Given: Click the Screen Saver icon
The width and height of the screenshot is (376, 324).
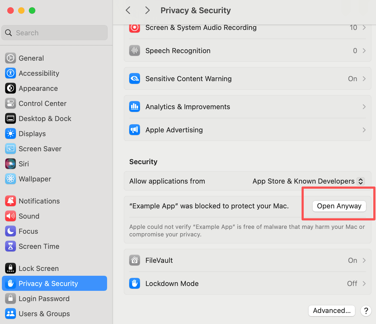Looking at the screenshot, I should (x=11, y=149).
